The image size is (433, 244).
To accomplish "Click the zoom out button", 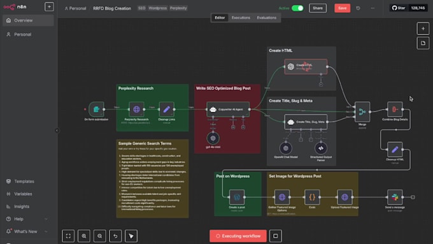I will (100, 236).
